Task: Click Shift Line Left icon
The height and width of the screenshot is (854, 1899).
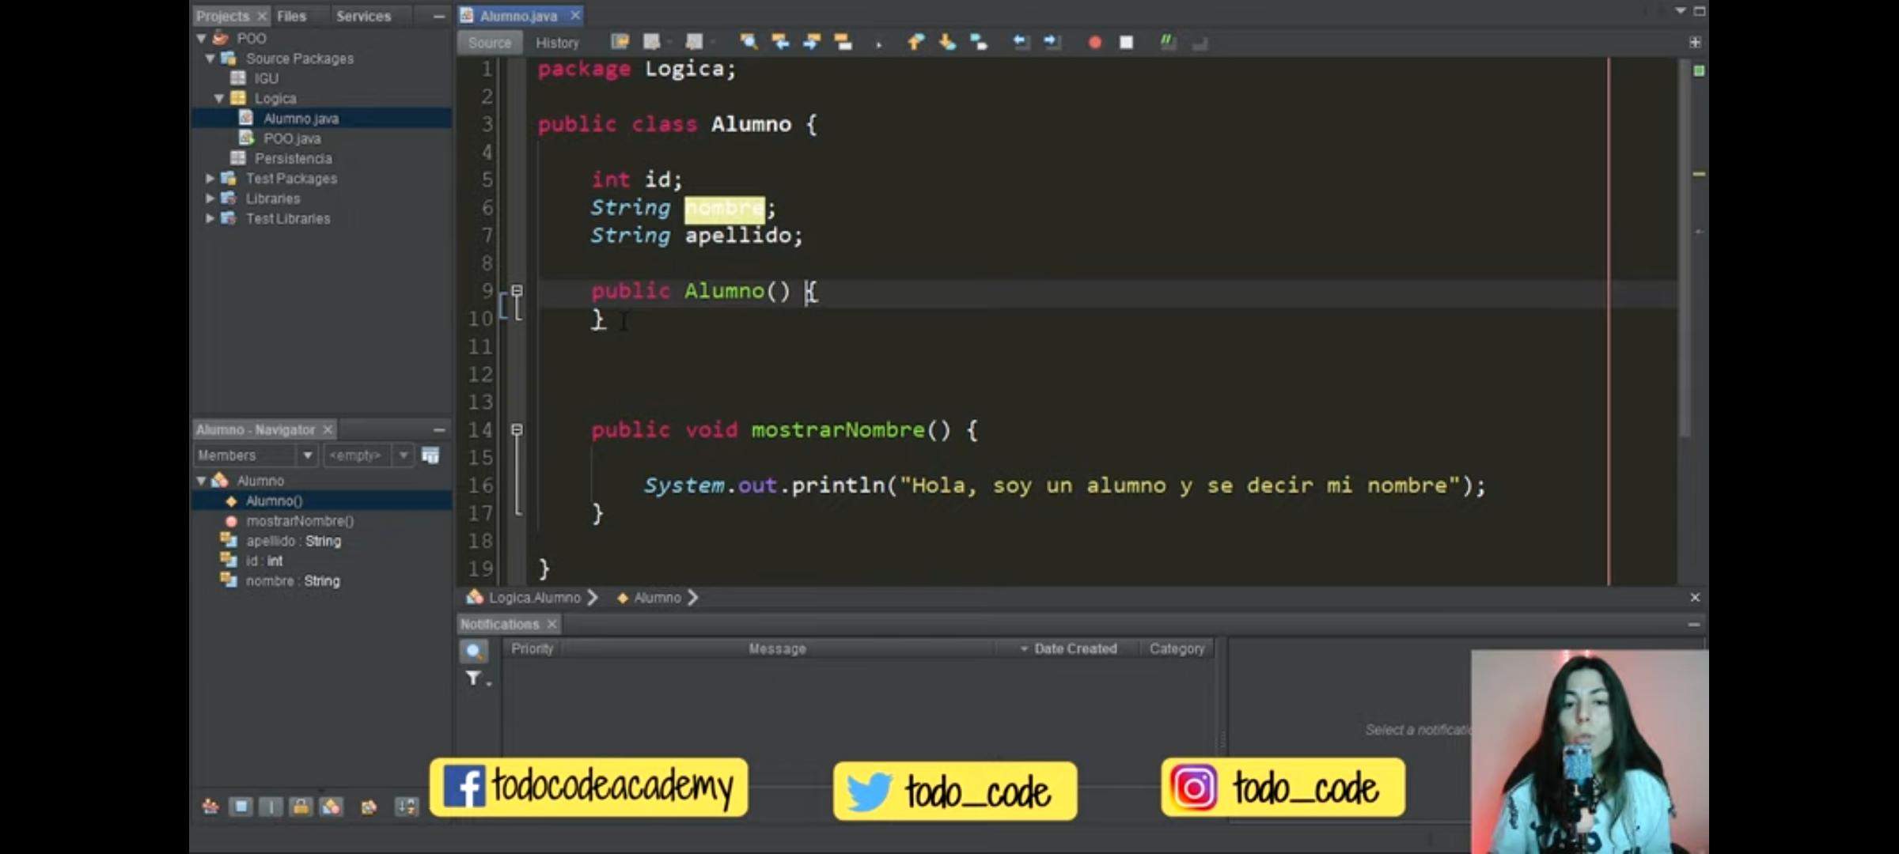Action: 1021,42
